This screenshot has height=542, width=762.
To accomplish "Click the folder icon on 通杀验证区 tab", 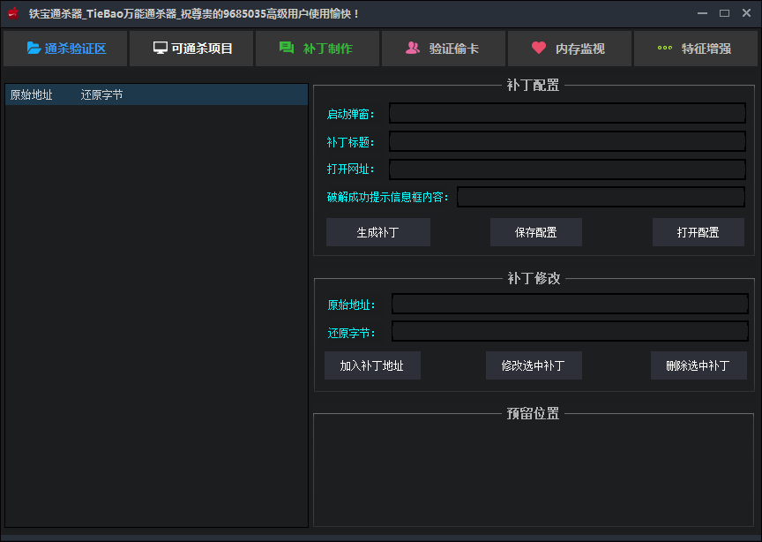I will 34,49.
